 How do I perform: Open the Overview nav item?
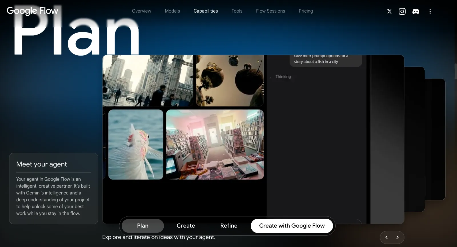141,11
